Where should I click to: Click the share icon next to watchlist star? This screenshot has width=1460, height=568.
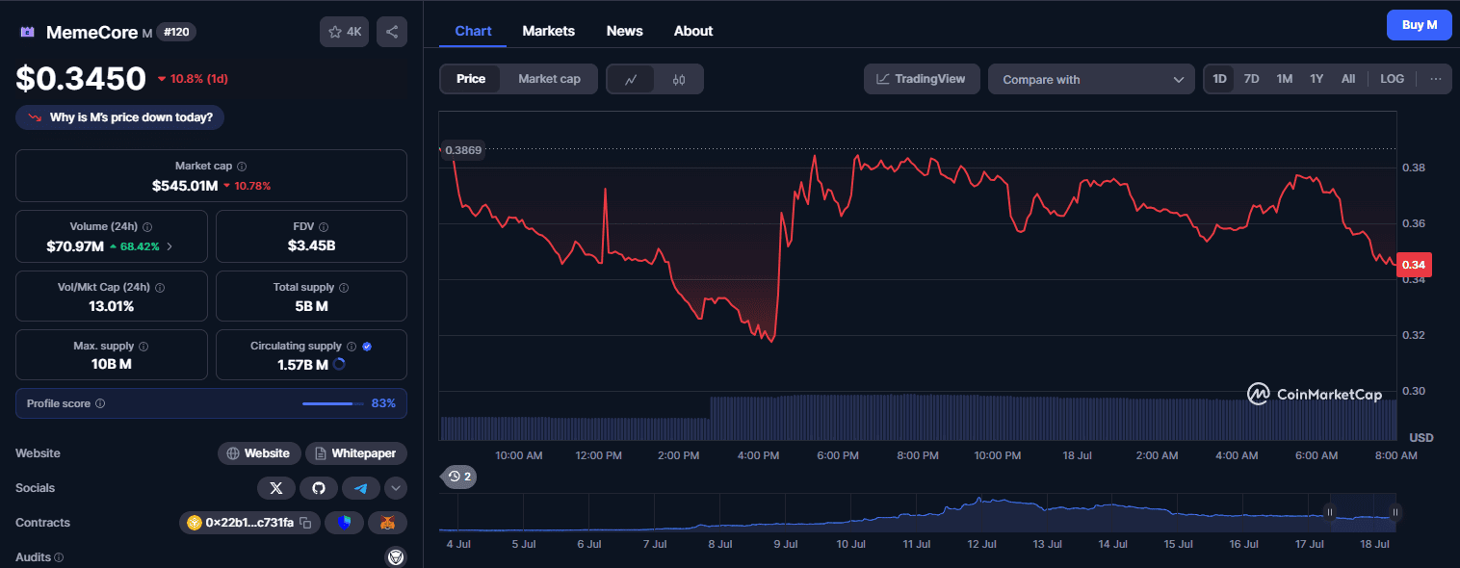[x=392, y=32]
